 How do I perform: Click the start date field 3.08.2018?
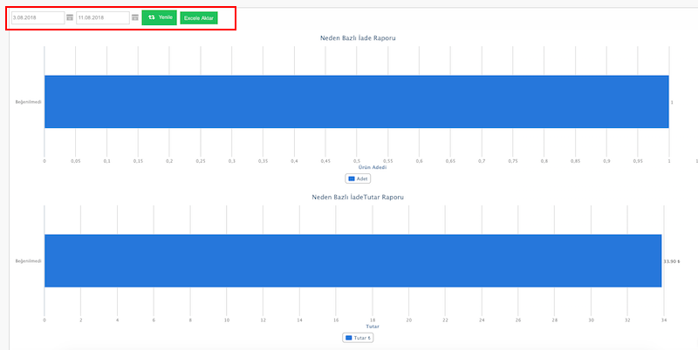(x=38, y=17)
